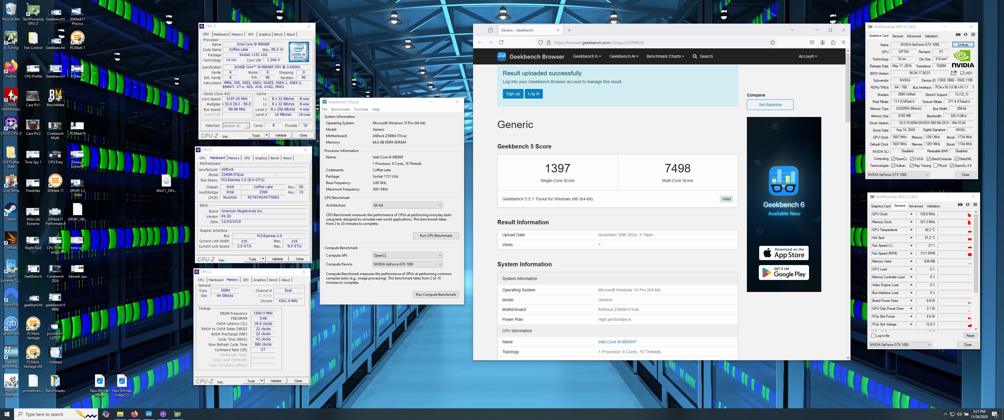Toggle the DirectML checkbox in GPU-Z
Viewport: 1004px width, 420px height.
(956, 159)
